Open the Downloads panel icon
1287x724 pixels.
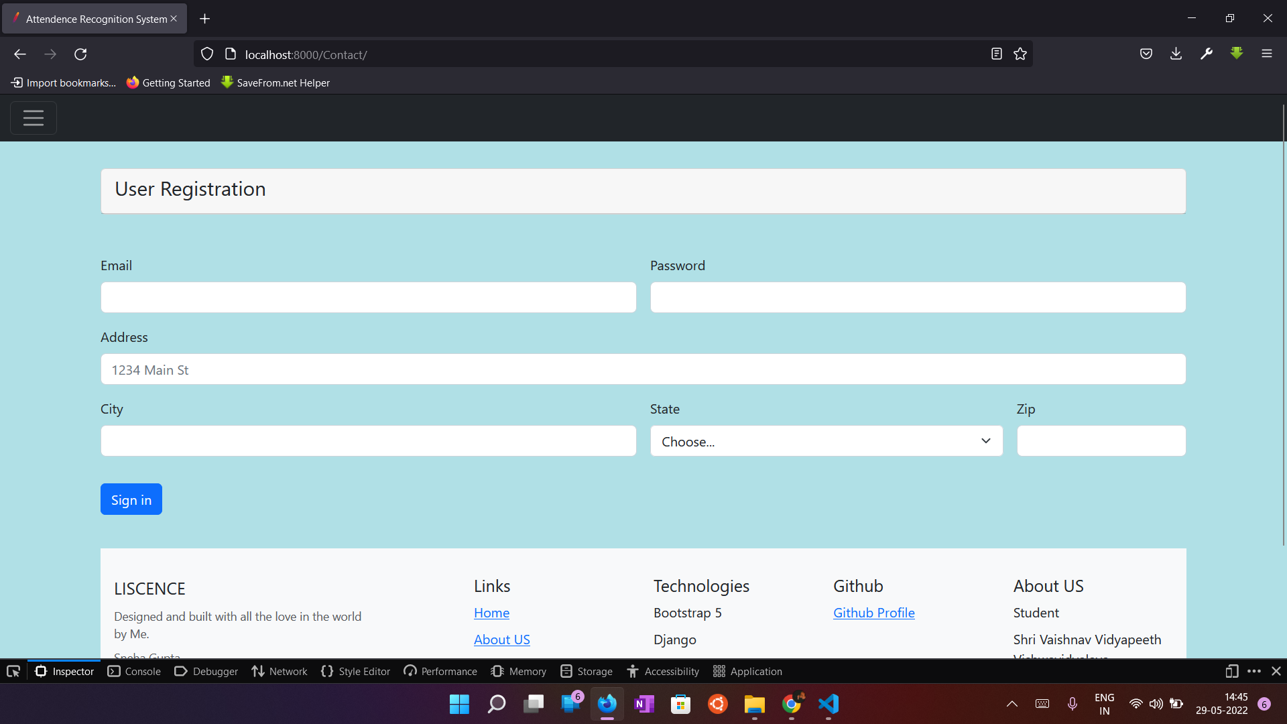1176,54
